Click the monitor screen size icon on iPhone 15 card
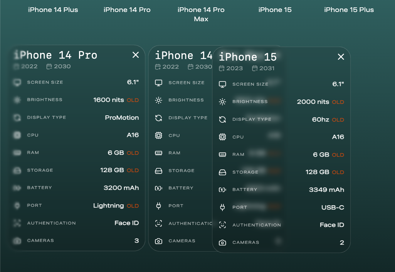This screenshot has width=395, height=272. click(x=222, y=84)
